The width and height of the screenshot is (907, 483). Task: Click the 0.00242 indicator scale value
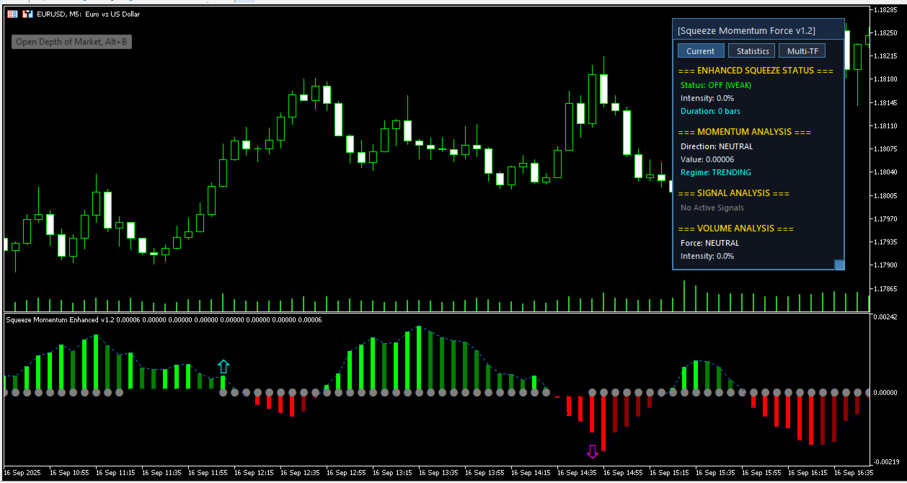(x=885, y=317)
